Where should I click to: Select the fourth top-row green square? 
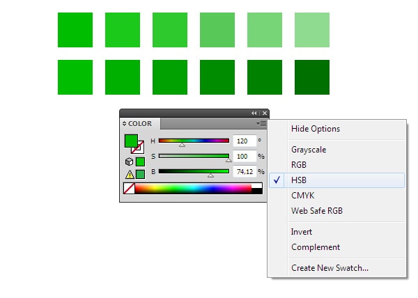217,30
